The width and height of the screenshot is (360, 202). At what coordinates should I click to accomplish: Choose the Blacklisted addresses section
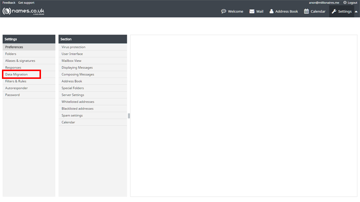click(78, 109)
